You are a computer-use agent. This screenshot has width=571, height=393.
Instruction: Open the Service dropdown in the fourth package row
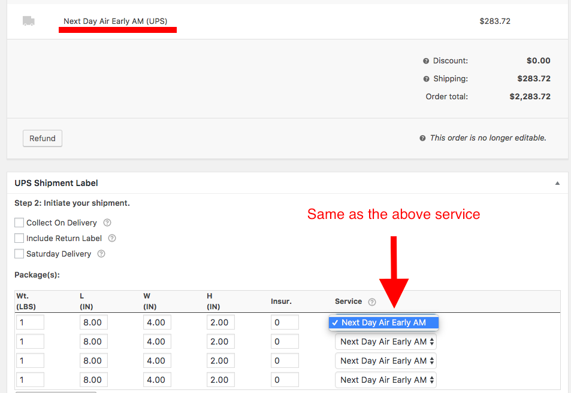coord(386,380)
